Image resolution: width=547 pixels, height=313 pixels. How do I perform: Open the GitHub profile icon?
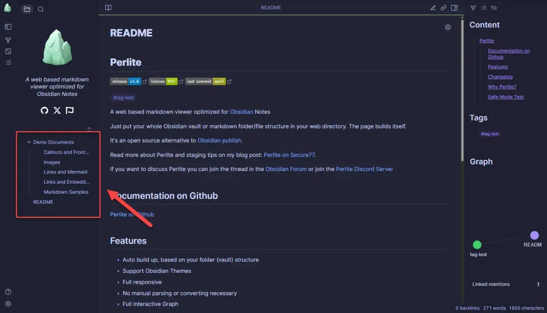pyautogui.click(x=44, y=111)
